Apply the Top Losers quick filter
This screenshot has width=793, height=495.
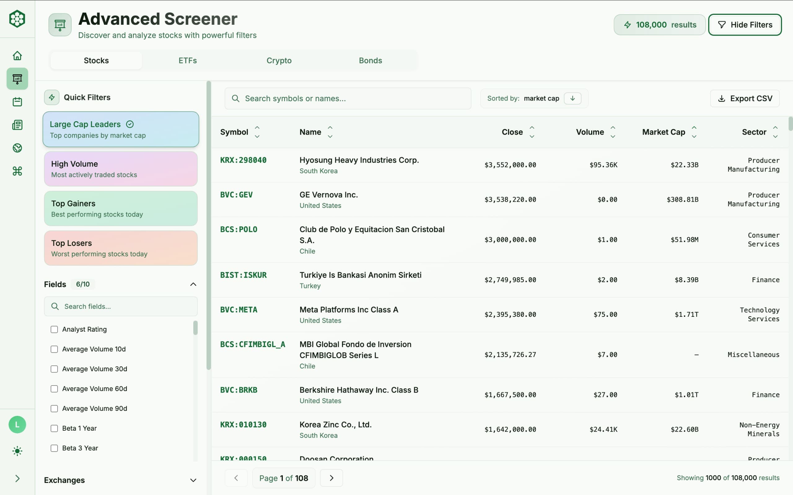pos(121,248)
